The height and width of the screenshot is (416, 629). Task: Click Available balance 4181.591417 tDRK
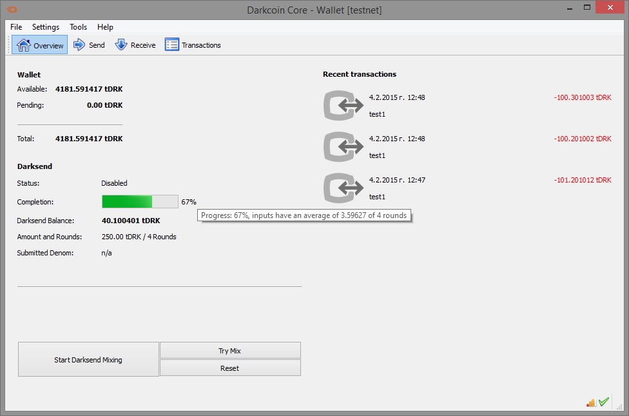(89, 89)
